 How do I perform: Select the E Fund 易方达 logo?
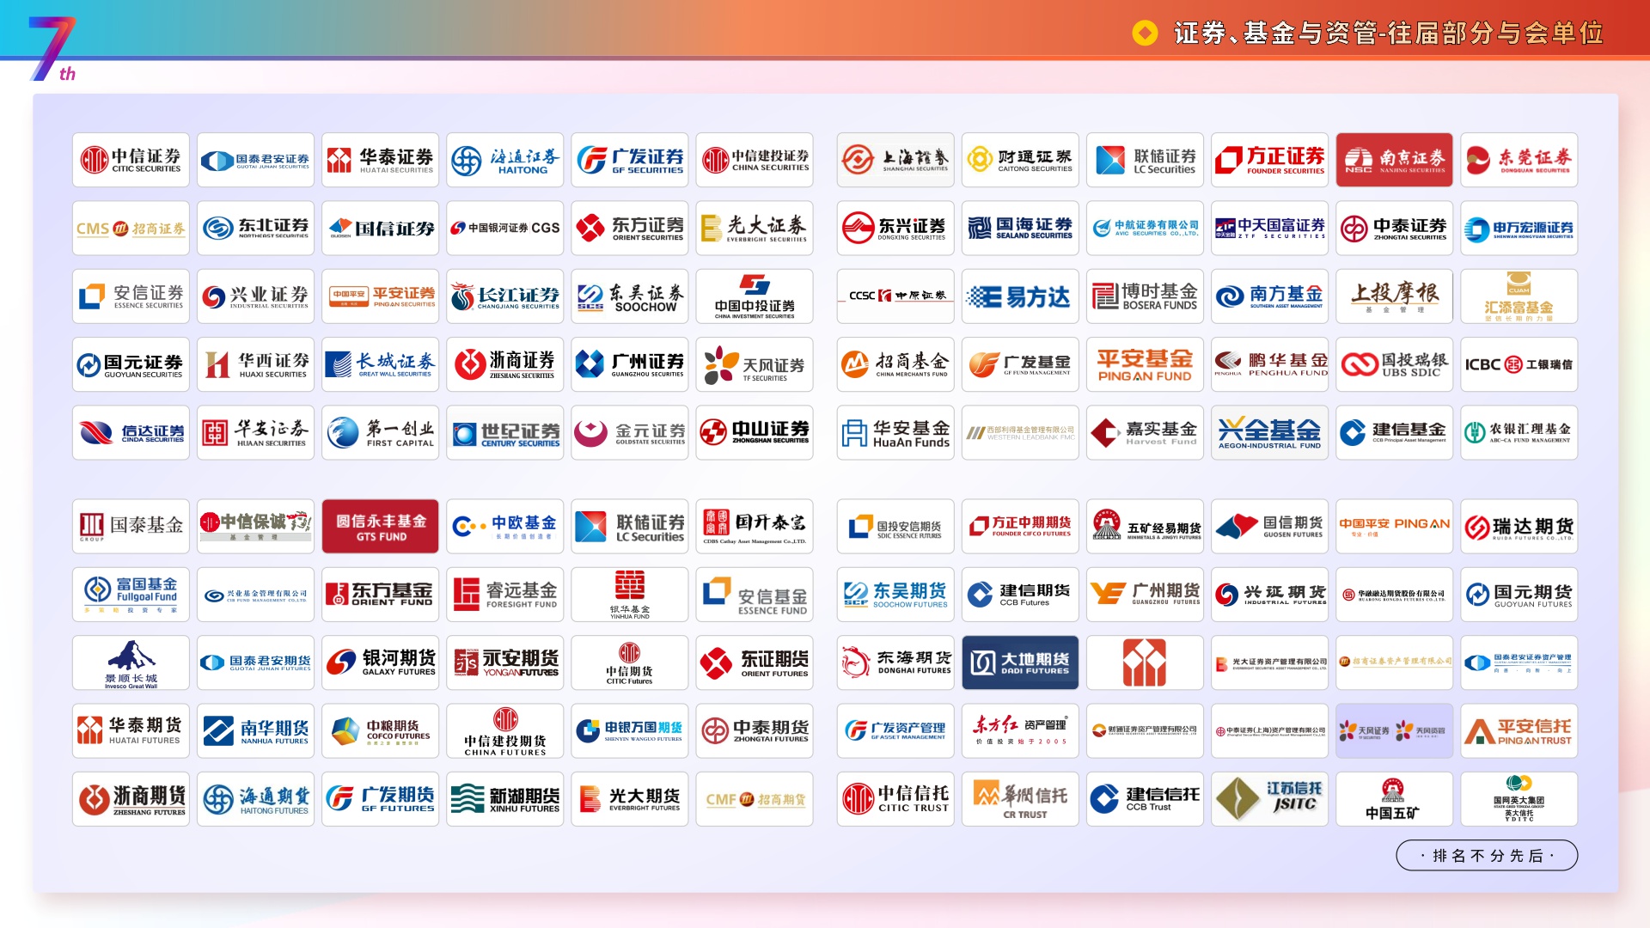click(1021, 296)
